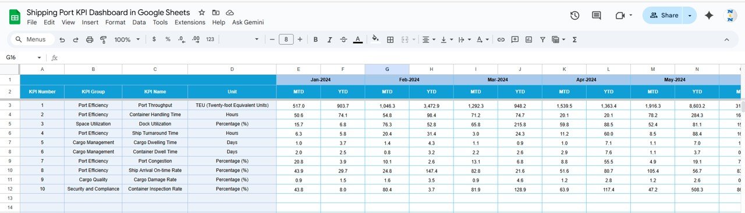
Task: Open the Data menu
Action: click(x=139, y=22)
